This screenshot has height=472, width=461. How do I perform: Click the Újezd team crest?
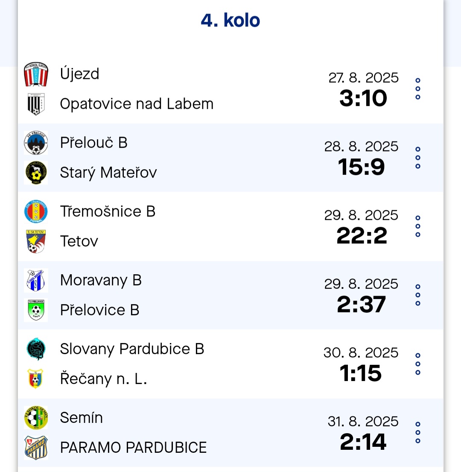pyautogui.click(x=36, y=74)
